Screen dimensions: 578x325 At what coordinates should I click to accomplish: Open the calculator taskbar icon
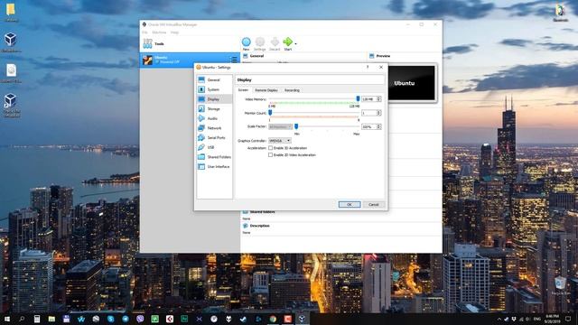tap(37, 319)
